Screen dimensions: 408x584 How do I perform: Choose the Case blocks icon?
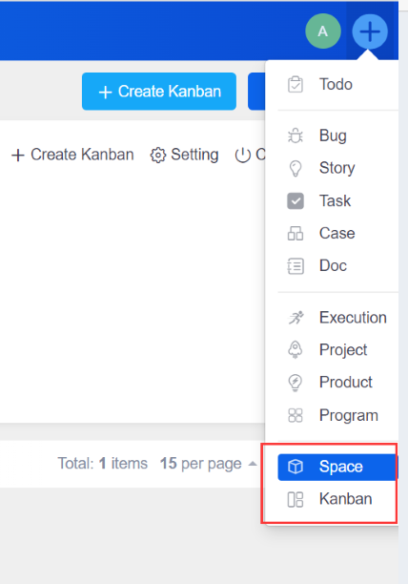296,234
